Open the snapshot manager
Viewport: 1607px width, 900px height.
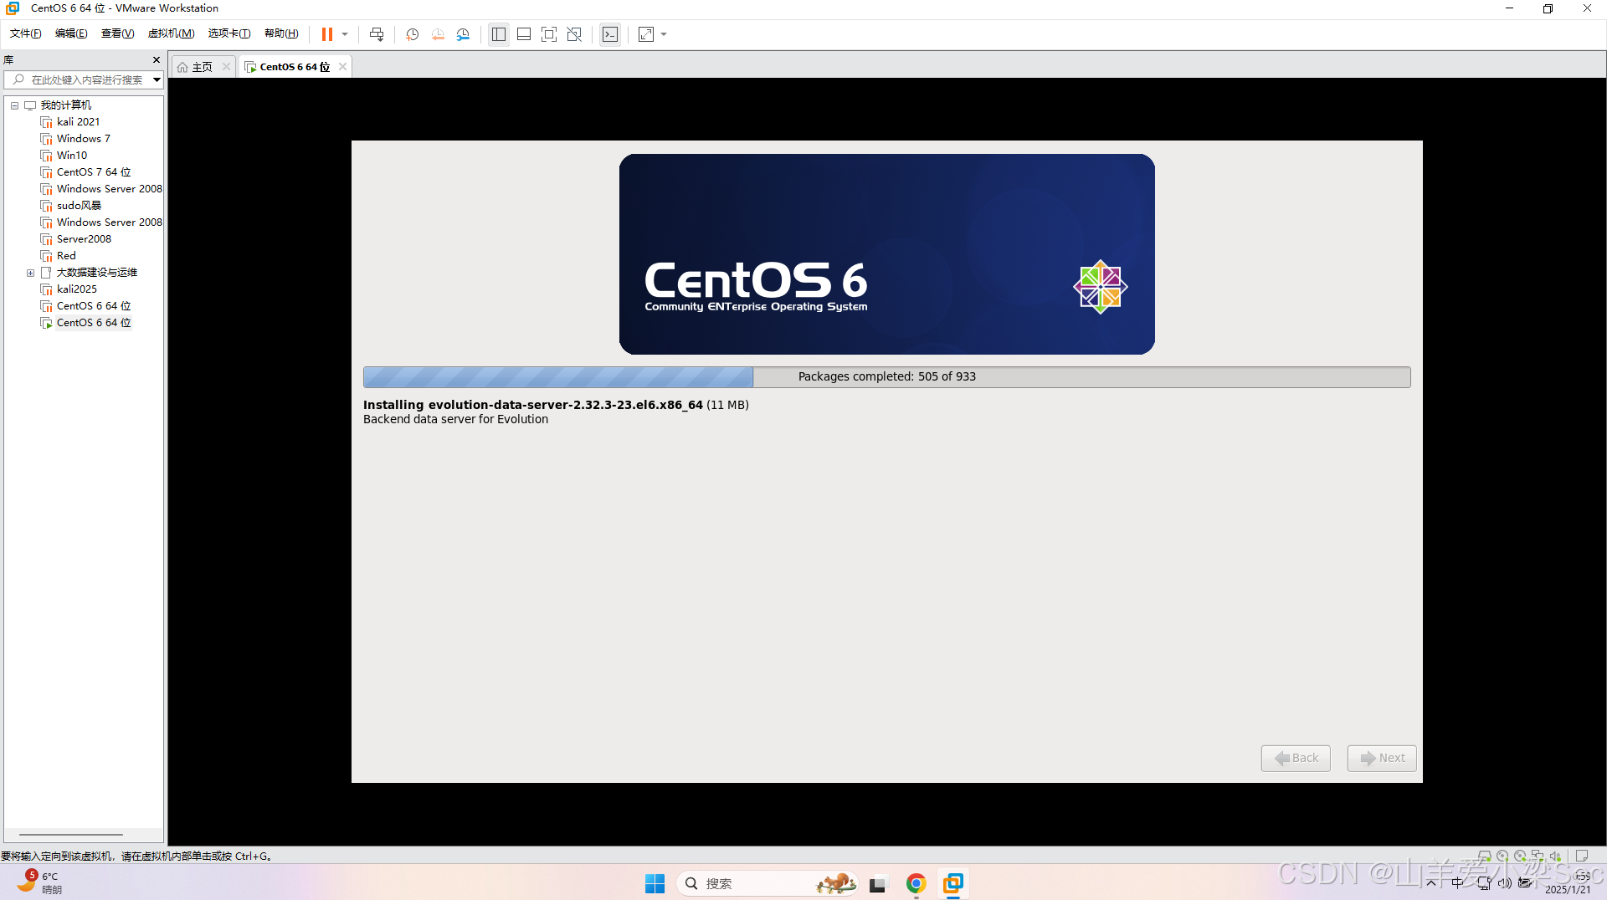[464, 34]
